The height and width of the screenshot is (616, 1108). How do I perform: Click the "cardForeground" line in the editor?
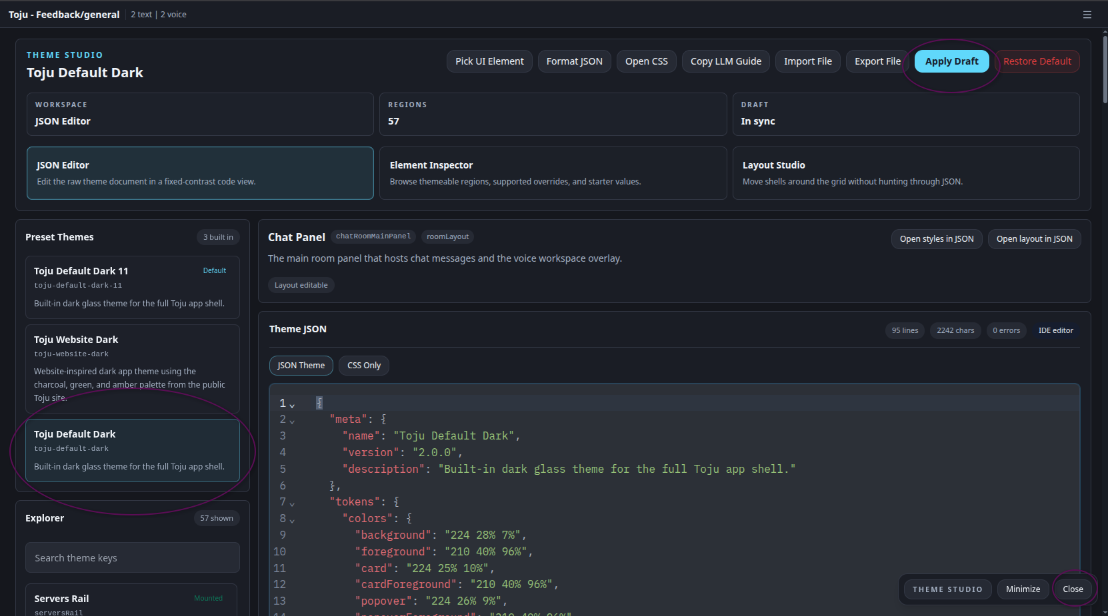(457, 585)
